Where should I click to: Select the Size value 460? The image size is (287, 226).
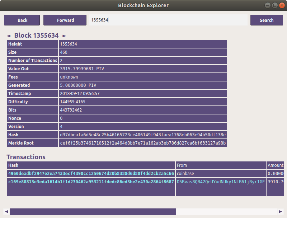coord(63,52)
